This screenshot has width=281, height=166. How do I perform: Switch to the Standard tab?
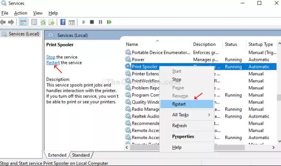coord(81,155)
